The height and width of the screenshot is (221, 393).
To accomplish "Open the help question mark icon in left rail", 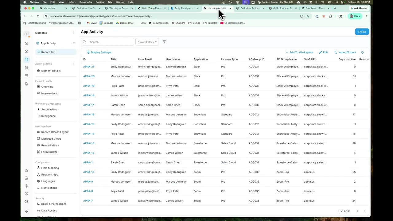I will [26, 194].
